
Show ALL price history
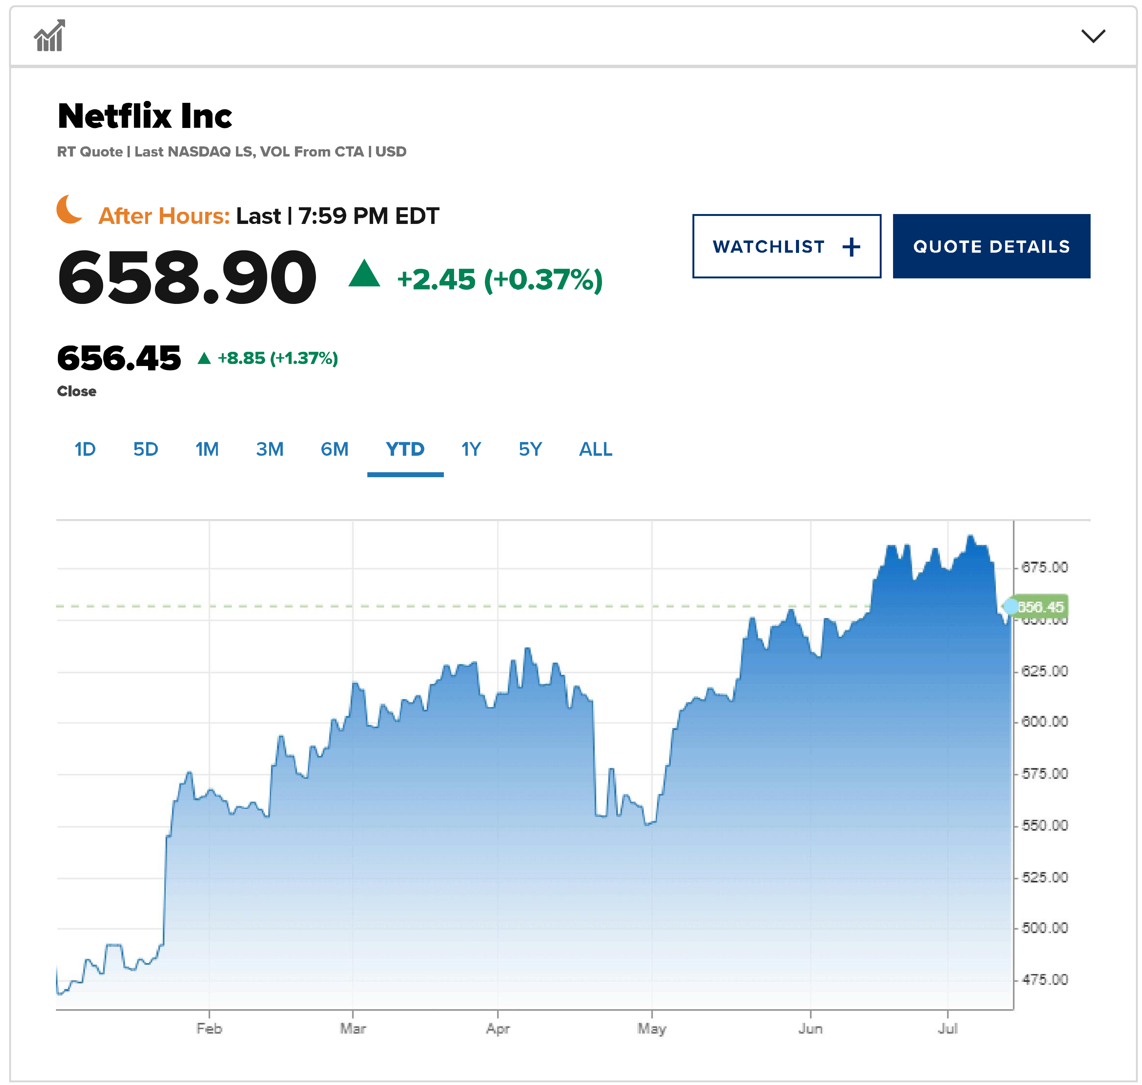click(595, 449)
